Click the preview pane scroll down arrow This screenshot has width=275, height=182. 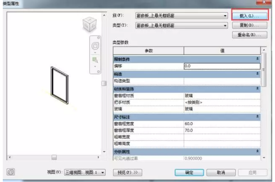pyautogui.click(x=104, y=152)
